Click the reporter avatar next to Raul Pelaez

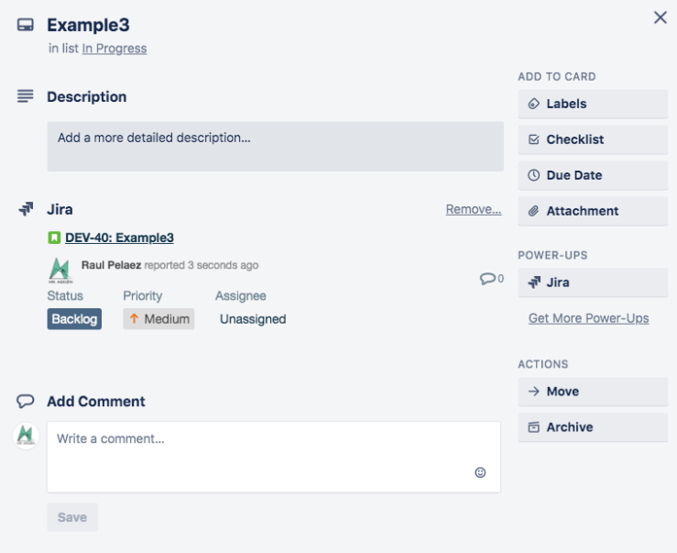pos(60,270)
